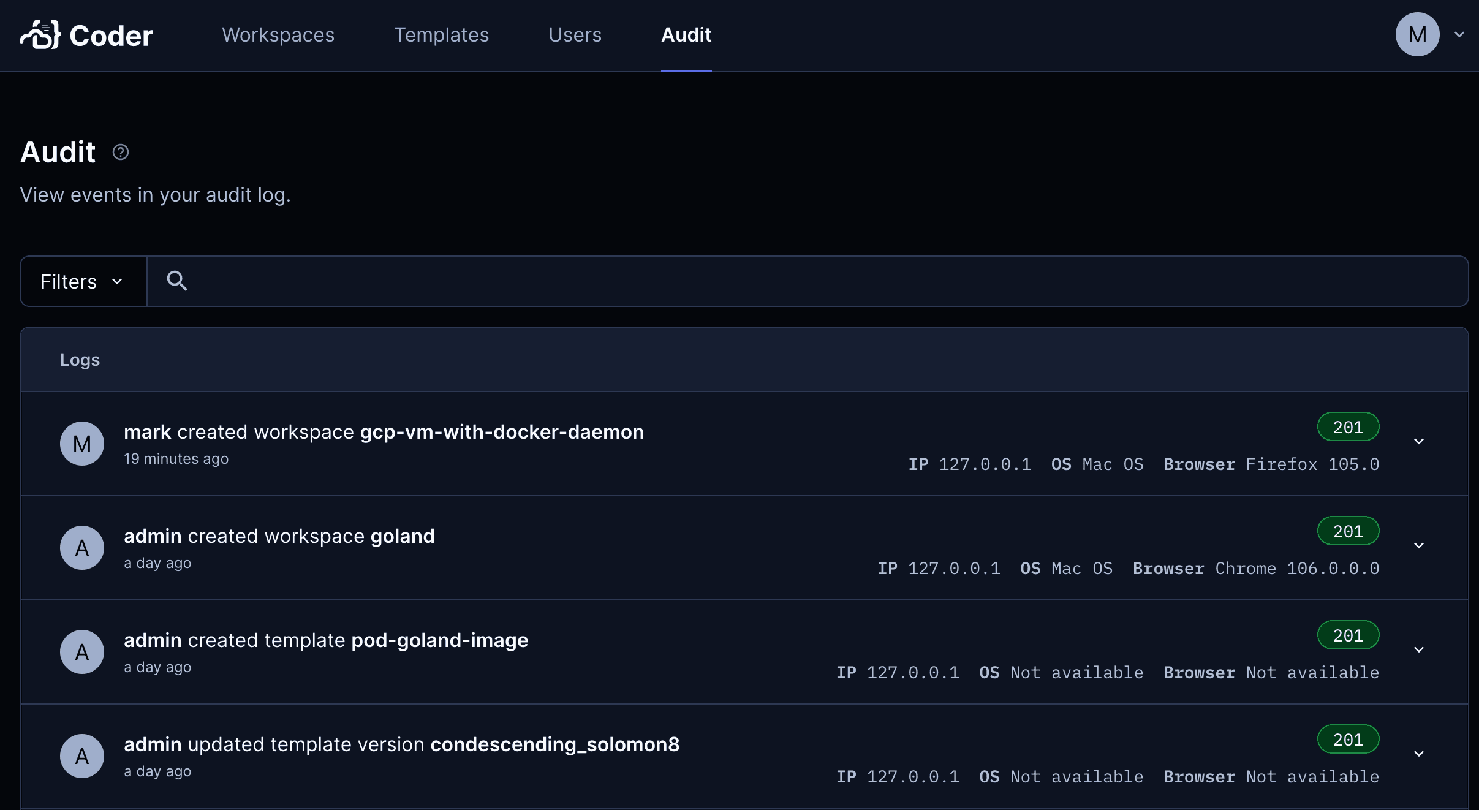Expand the pod-goland-image template log entry
The image size is (1479, 810).
pos(1419,649)
